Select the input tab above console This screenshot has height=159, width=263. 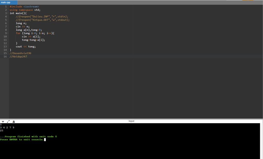(x=131, y=121)
